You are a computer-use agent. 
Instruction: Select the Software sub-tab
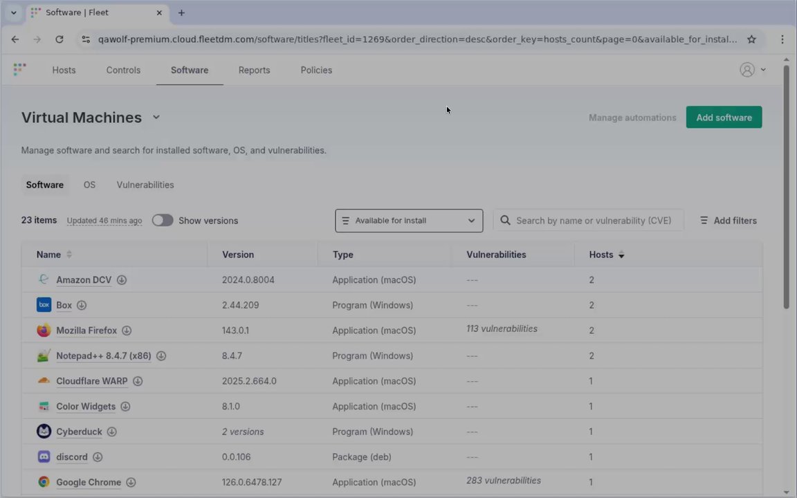pos(45,185)
